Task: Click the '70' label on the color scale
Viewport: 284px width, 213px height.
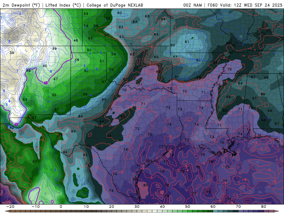Action: click(238, 207)
